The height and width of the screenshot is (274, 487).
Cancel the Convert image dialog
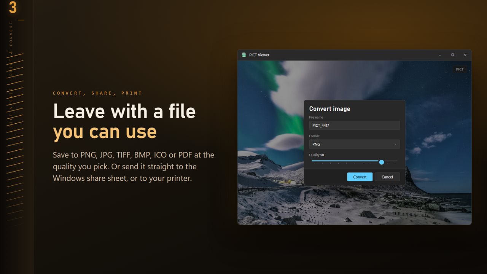click(x=387, y=177)
